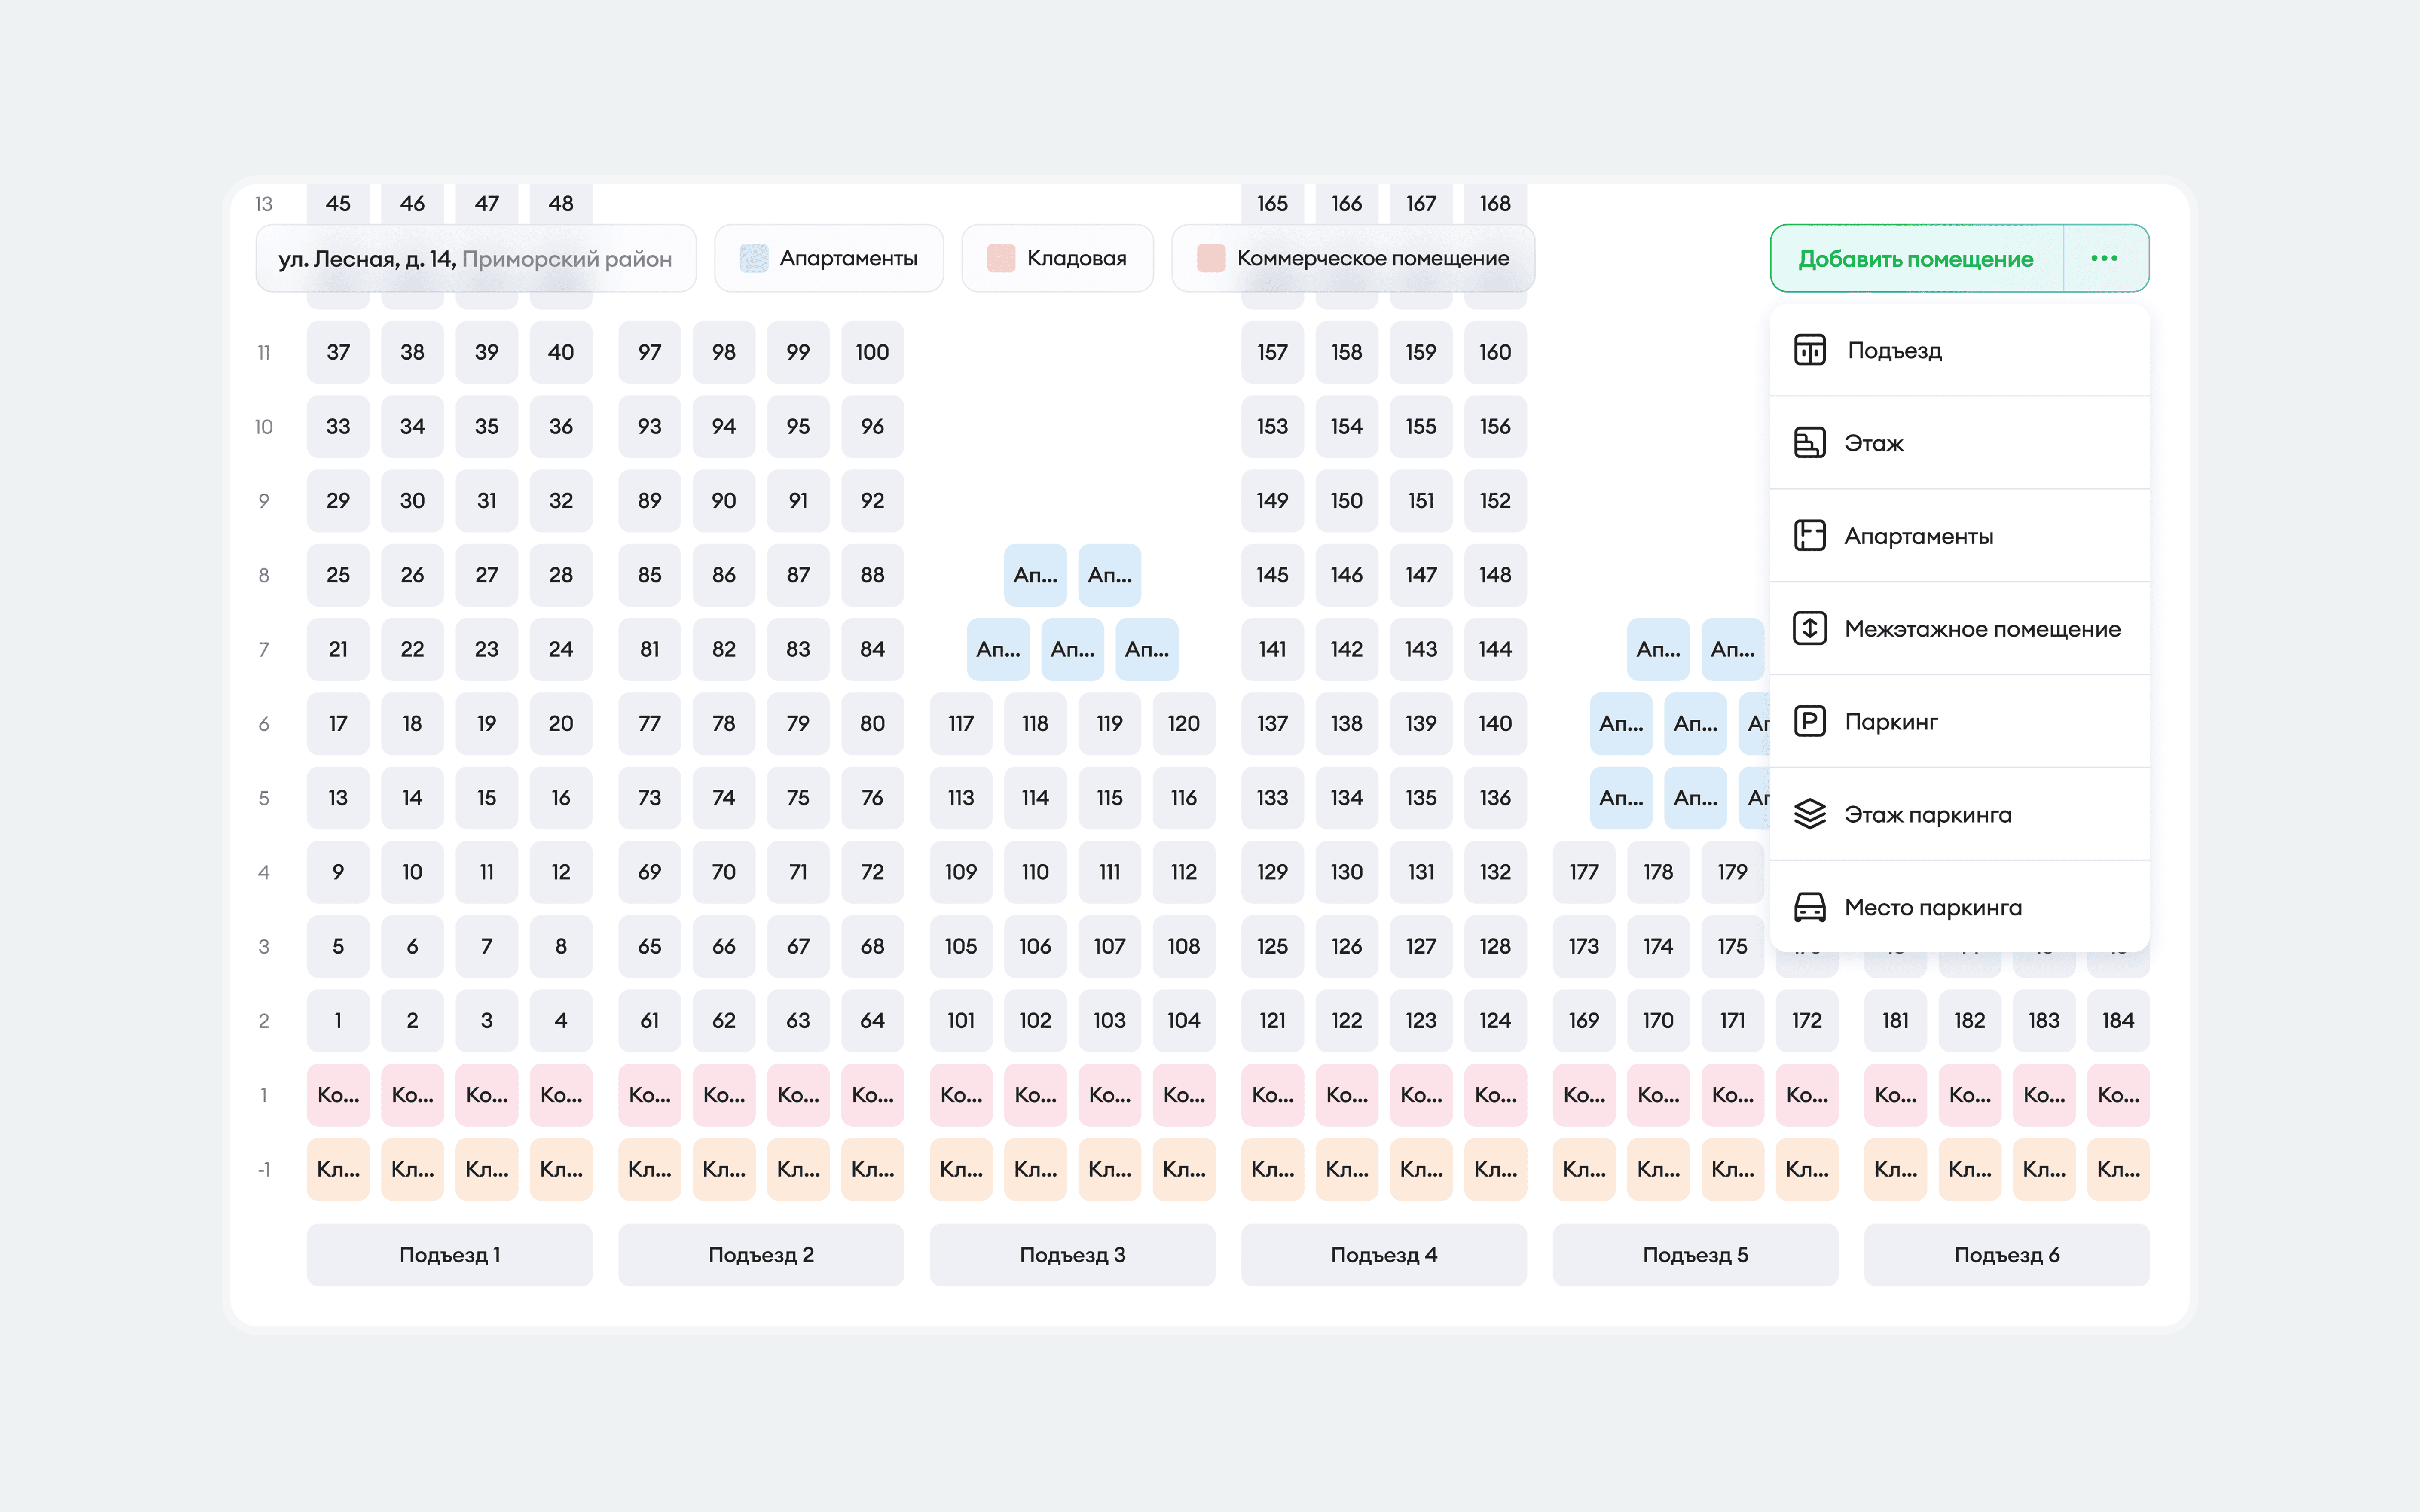Toggle the Коммерческое помещение legend filter
Screen dimensions: 2420x1512
pyautogui.click(x=1353, y=258)
